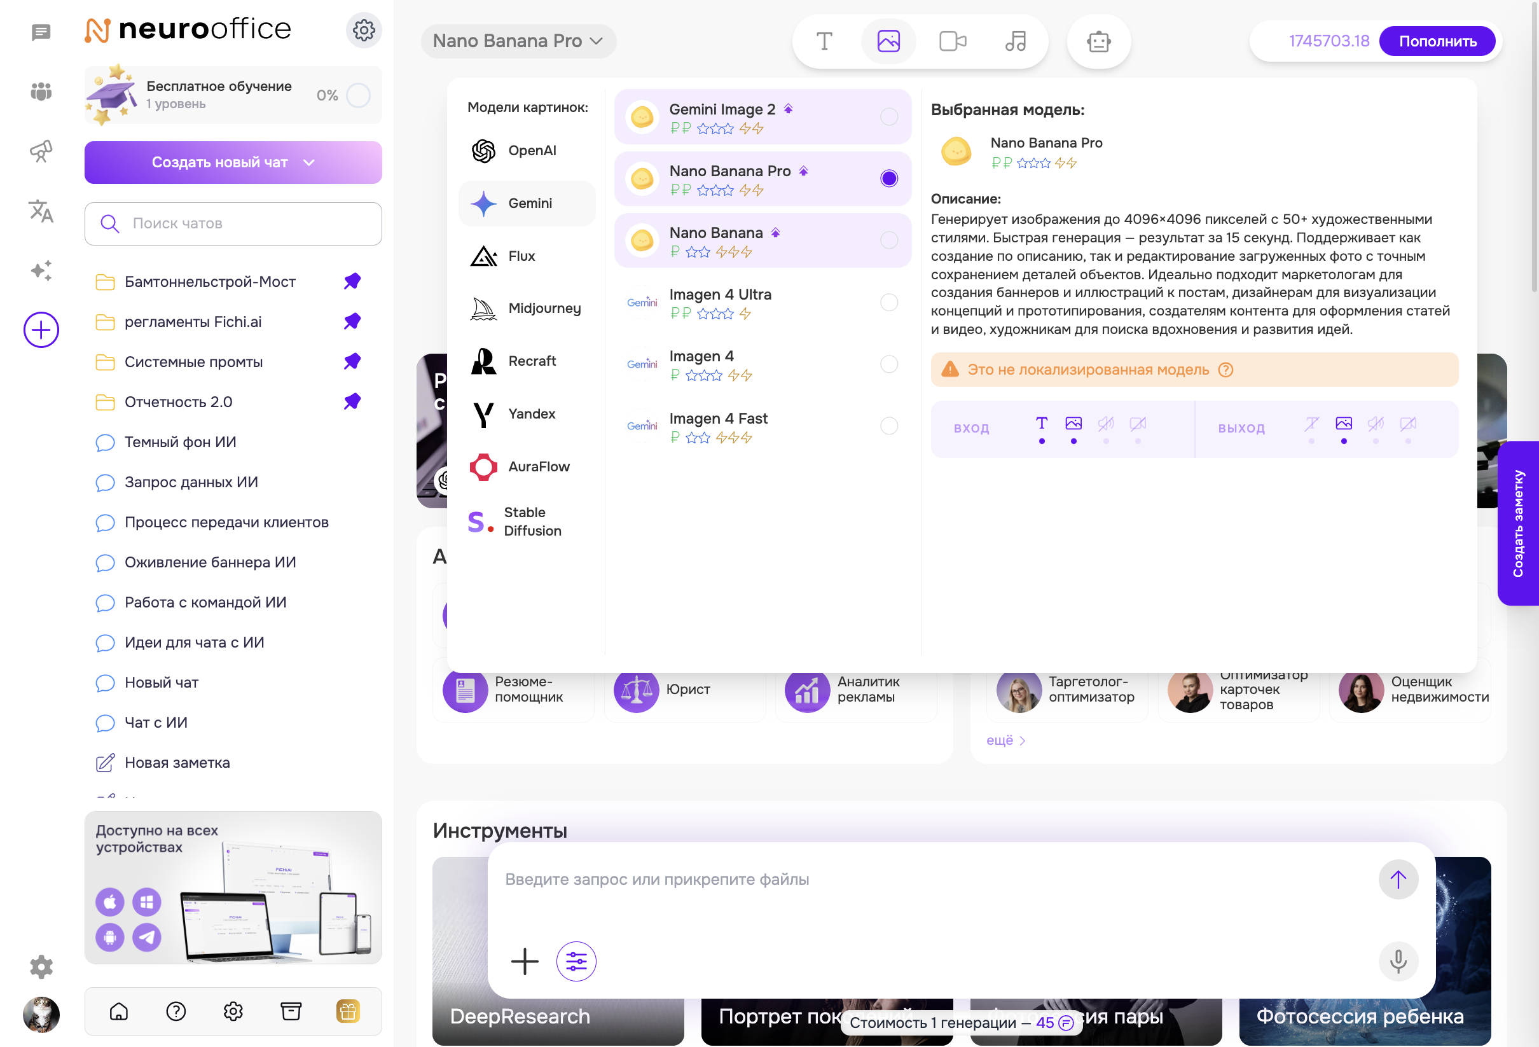Open generation settings sliders icon
Screen dimensions: 1539x1047
point(576,961)
